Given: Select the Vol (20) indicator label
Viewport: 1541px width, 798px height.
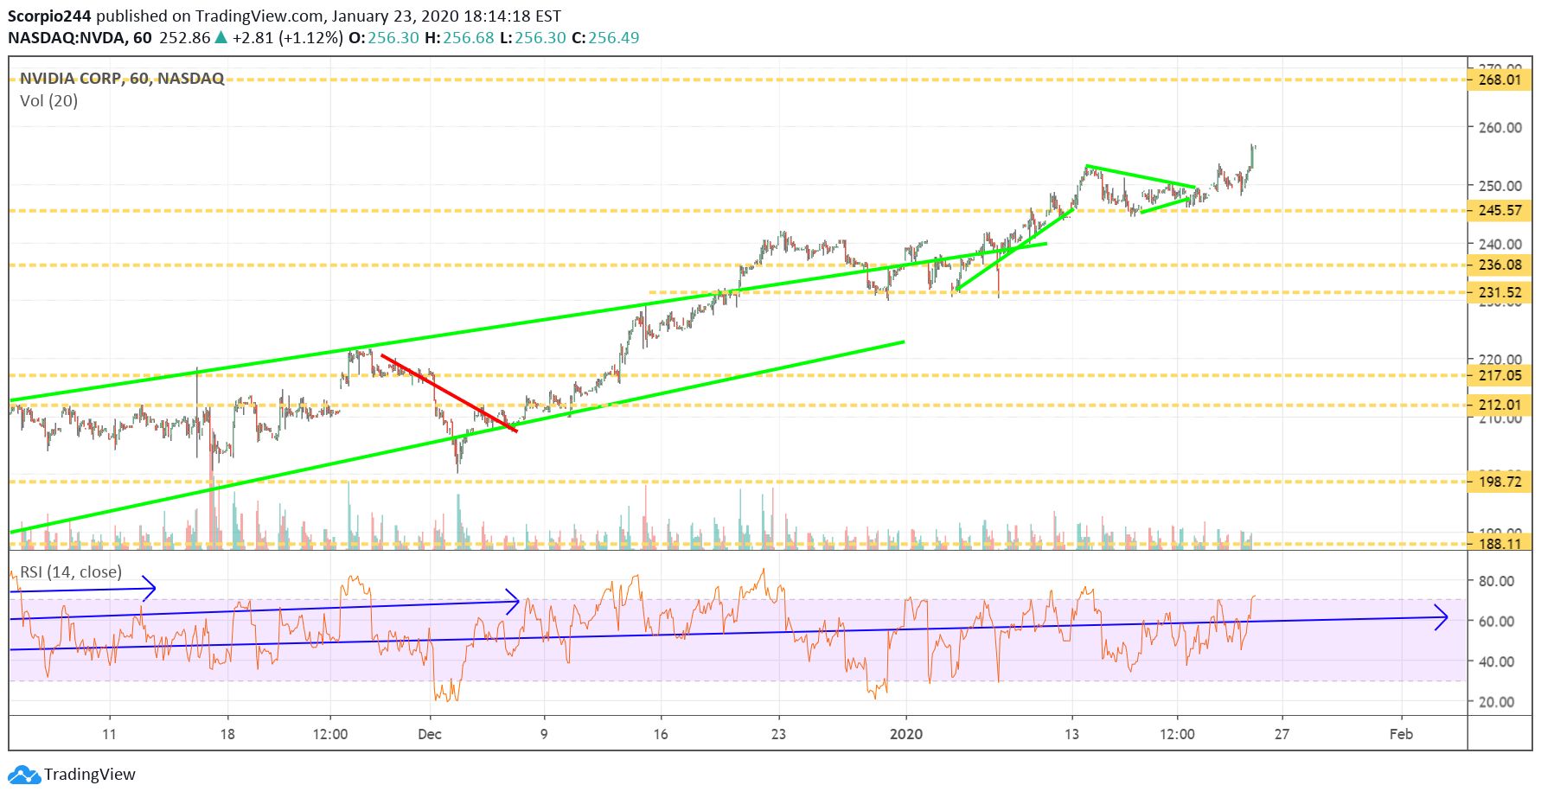Looking at the screenshot, I should click(x=48, y=101).
